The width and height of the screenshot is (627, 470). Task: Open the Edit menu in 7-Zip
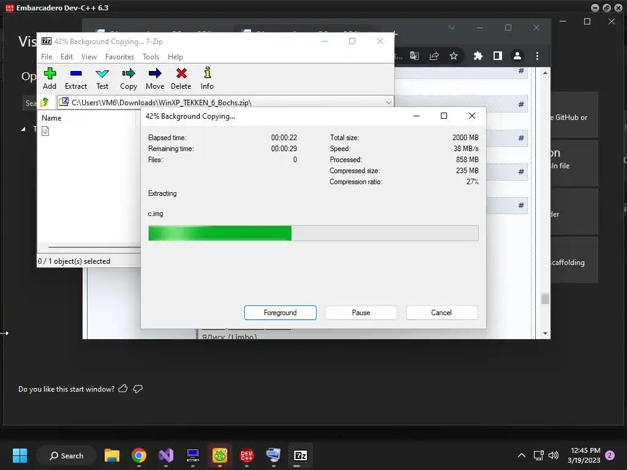tap(67, 57)
